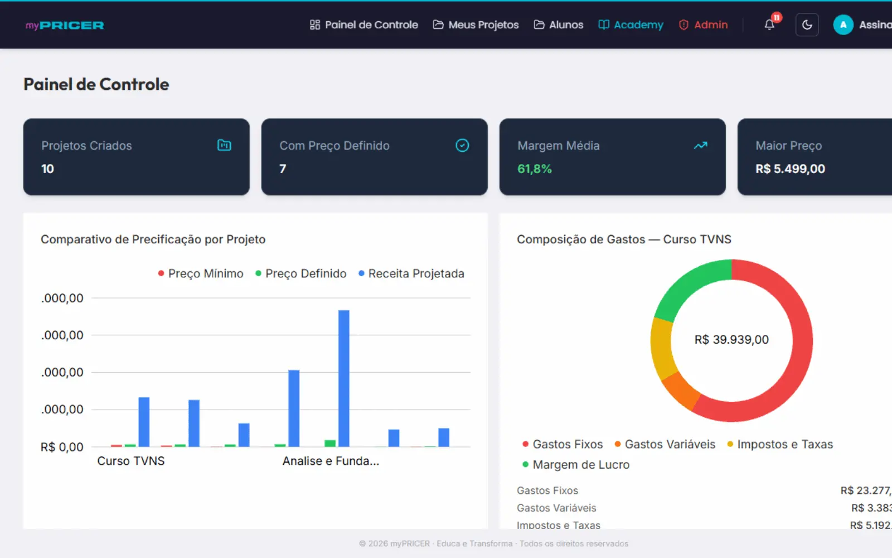The image size is (892, 558).
Task: Toggle Preço Mínimo legend series
Action: pyautogui.click(x=201, y=273)
